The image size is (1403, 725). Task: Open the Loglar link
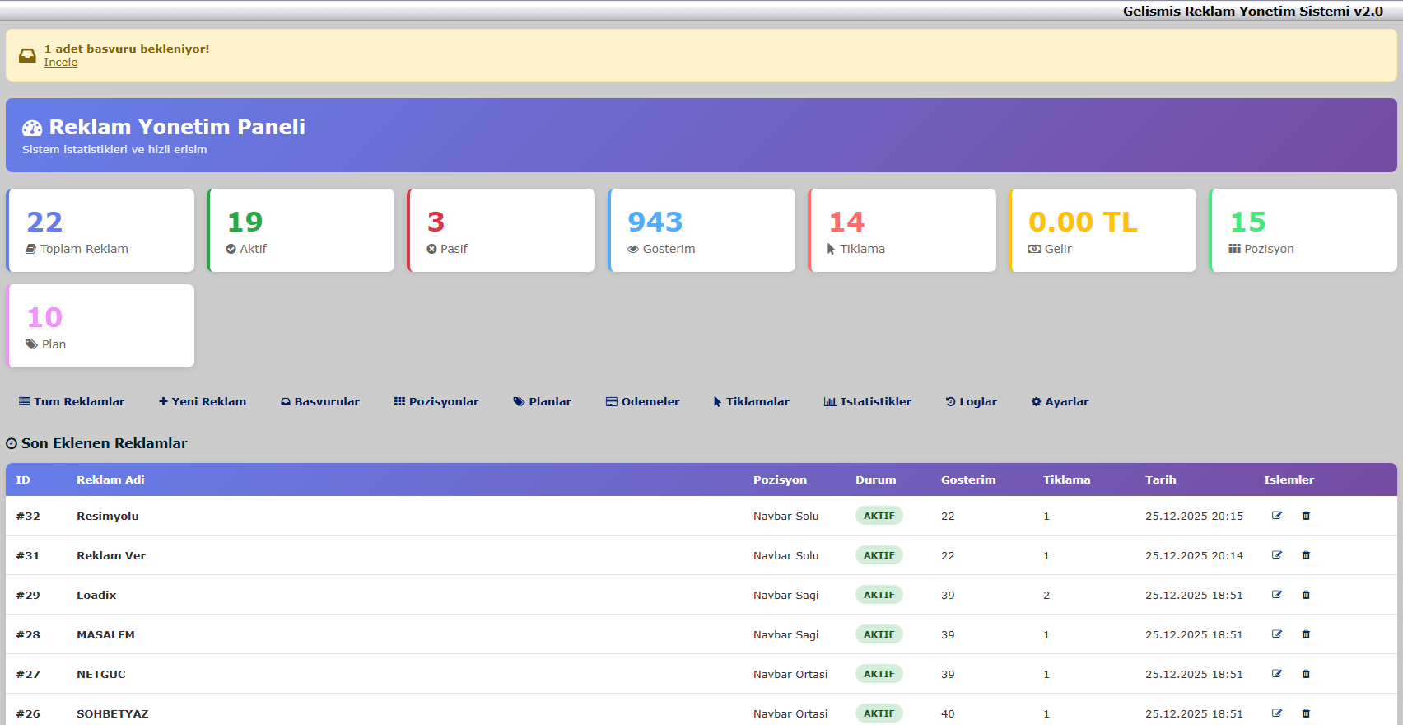pyautogui.click(x=972, y=401)
